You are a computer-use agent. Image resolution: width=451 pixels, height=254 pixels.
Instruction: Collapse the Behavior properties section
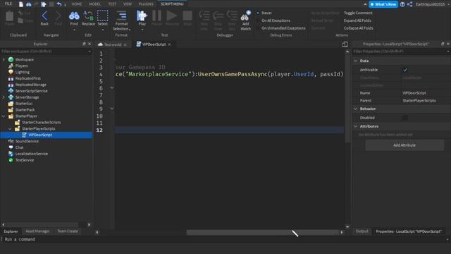tap(356, 109)
